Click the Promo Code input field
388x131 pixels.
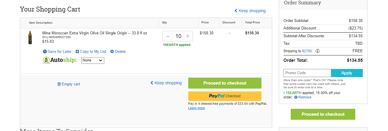click(307, 73)
